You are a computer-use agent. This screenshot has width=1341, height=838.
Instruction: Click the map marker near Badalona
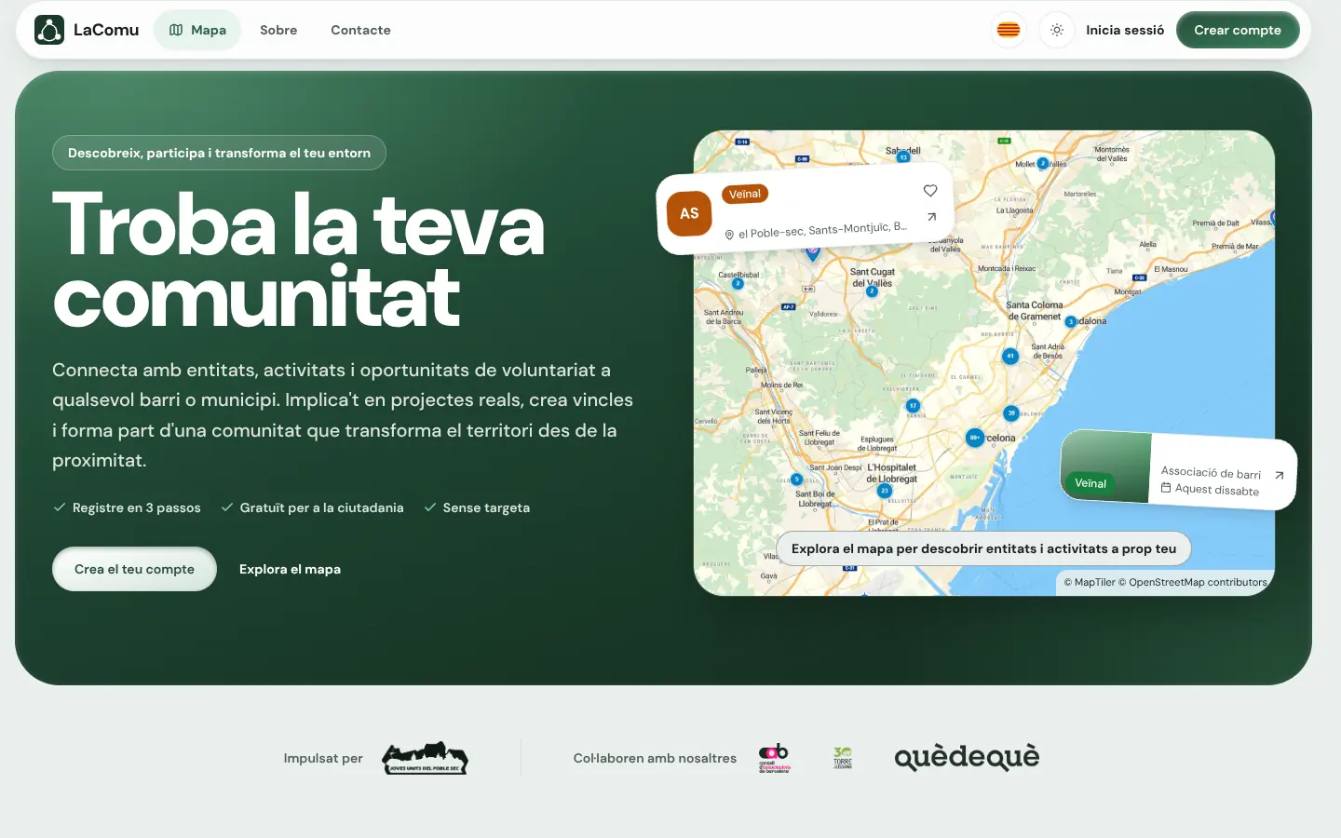pos(1071,321)
